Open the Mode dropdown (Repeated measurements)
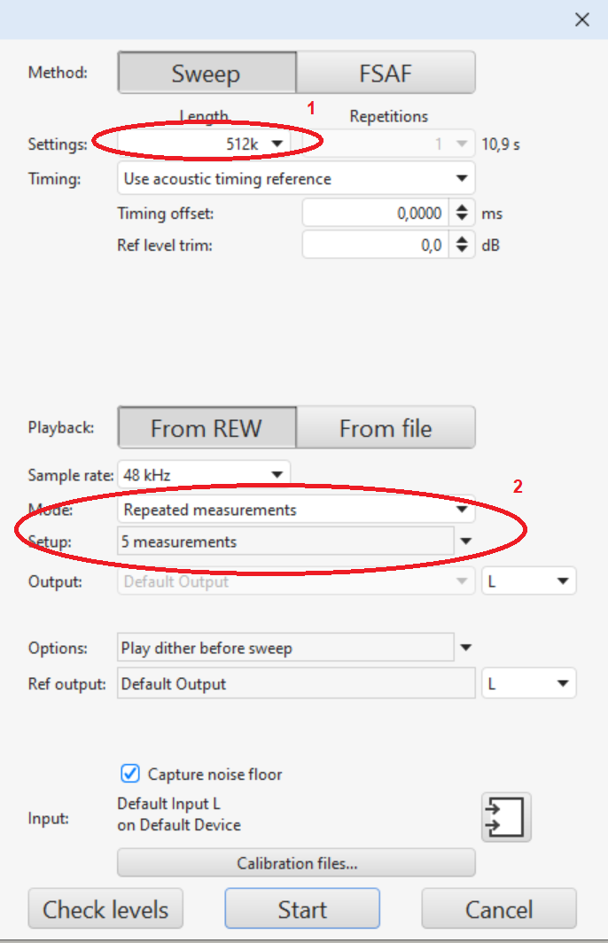Viewport: 608px width, 943px height. [x=461, y=510]
